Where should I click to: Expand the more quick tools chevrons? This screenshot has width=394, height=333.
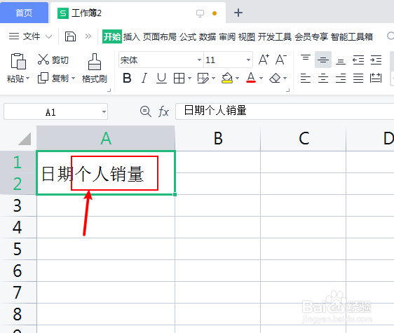coord(88,36)
